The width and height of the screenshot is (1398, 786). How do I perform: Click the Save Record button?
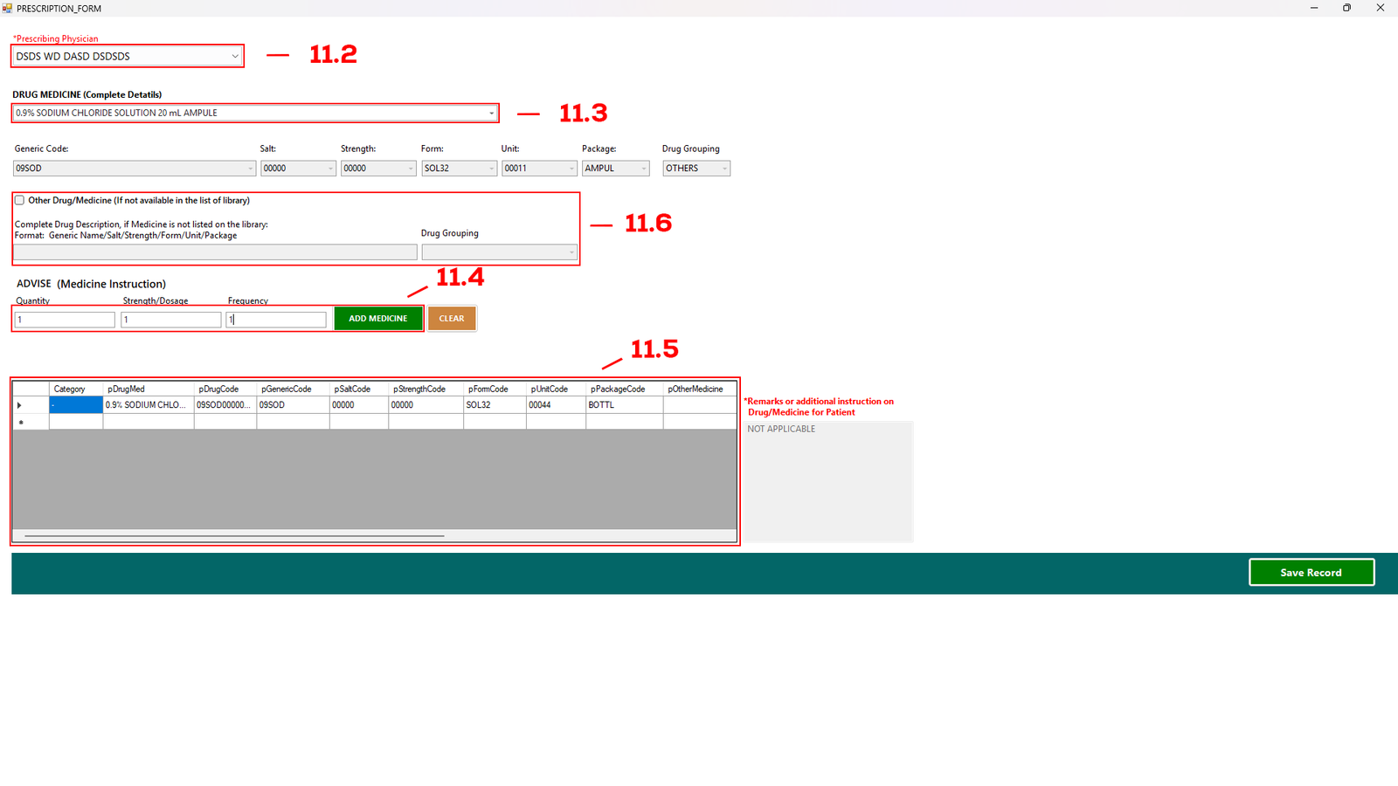click(x=1311, y=573)
